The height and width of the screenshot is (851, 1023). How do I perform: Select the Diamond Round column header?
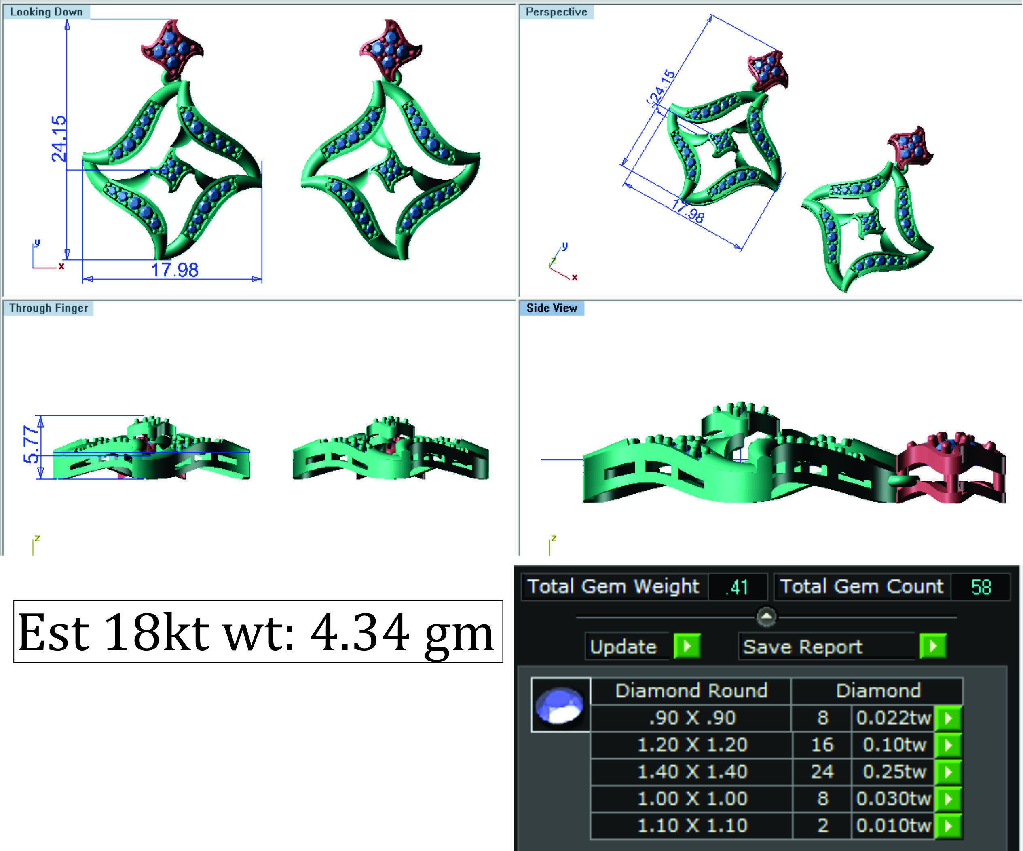point(691,691)
